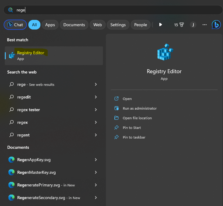Image resolution: width=223 pixels, height=206 pixels.
Task: Expand RegenerateSecondary.svg chevron
Action: 96,198
